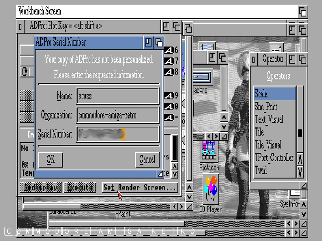This screenshot has height=241, width=322.
Task: Choose Tile_Visual from the Operators list
Action: 275,145
